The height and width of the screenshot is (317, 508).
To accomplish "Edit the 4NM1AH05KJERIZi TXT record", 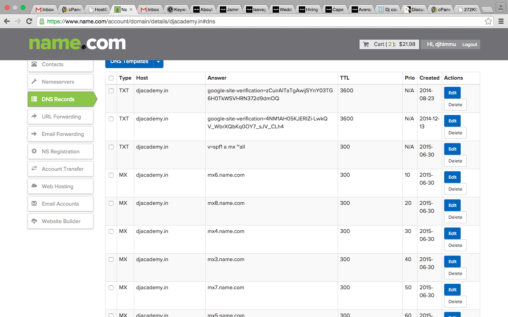I will pyautogui.click(x=452, y=121).
